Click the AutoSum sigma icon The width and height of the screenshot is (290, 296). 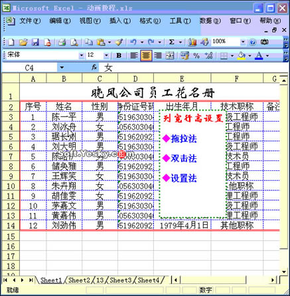172,42
